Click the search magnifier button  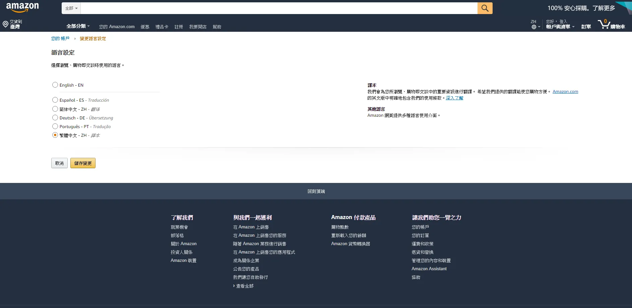click(485, 8)
